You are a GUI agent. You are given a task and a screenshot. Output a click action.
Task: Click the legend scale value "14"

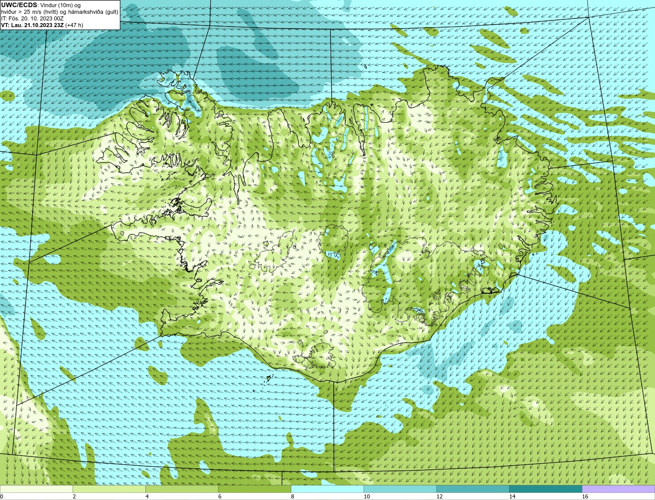(512, 496)
